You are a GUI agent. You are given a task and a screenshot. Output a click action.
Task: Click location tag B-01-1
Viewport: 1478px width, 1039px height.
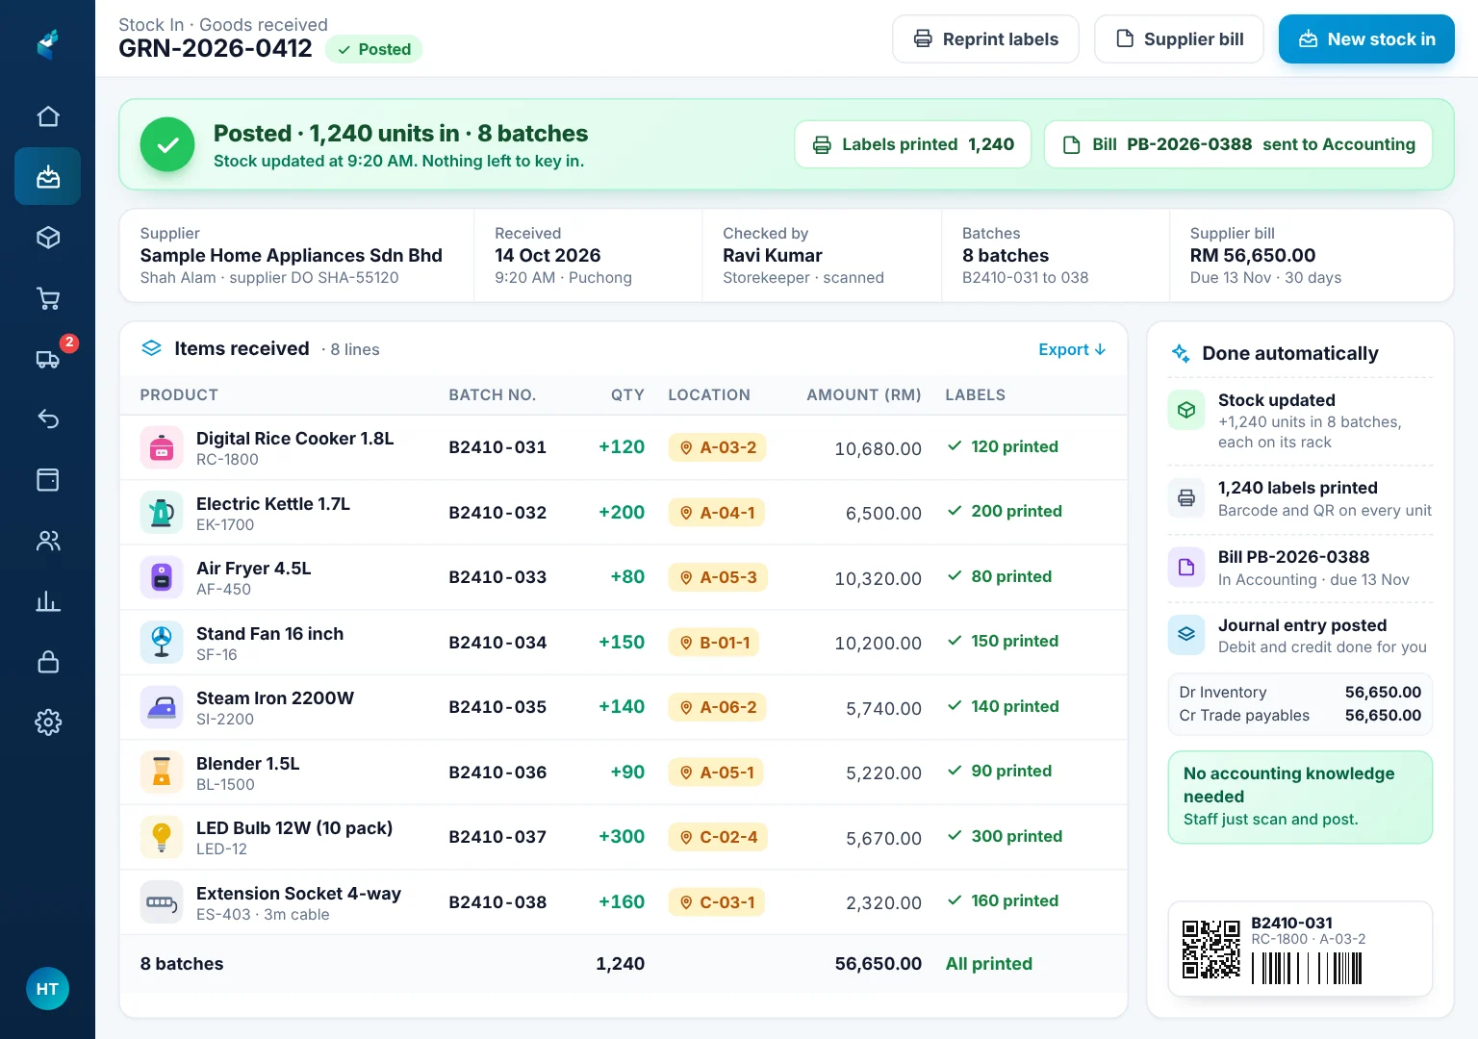[714, 643]
